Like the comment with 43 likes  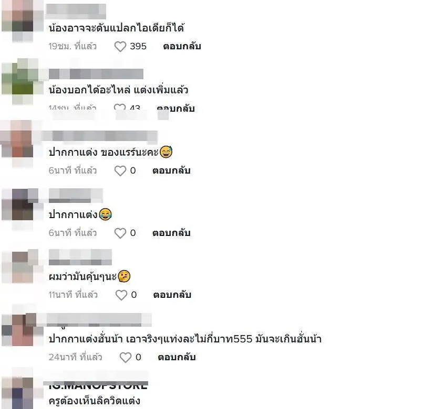(x=120, y=107)
